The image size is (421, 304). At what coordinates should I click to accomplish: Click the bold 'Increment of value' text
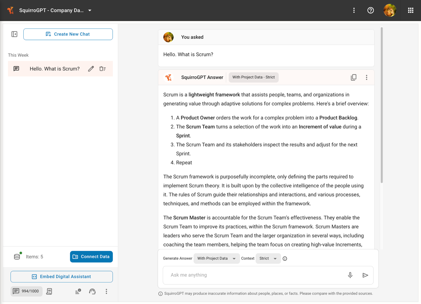(320, 127)
